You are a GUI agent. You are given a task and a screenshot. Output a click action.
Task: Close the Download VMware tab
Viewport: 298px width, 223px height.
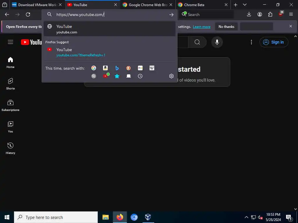point(60,5)
